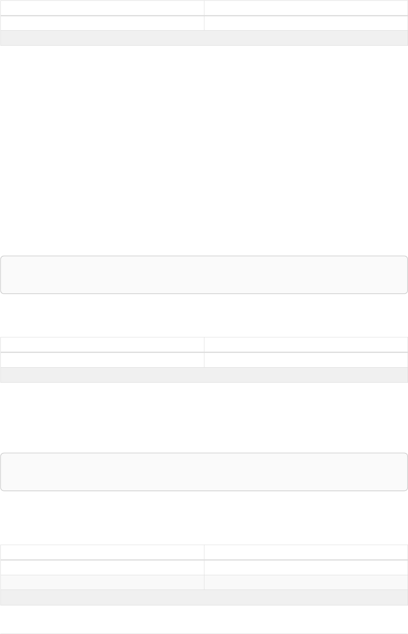Select bottom table's first-row left cell
The image size is (408, 634).
click(x=102, y=567)
